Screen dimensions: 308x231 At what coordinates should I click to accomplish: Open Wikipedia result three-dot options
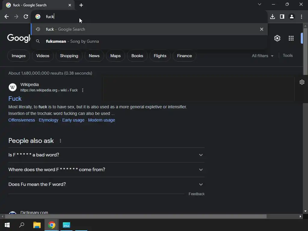coord(83,90)
